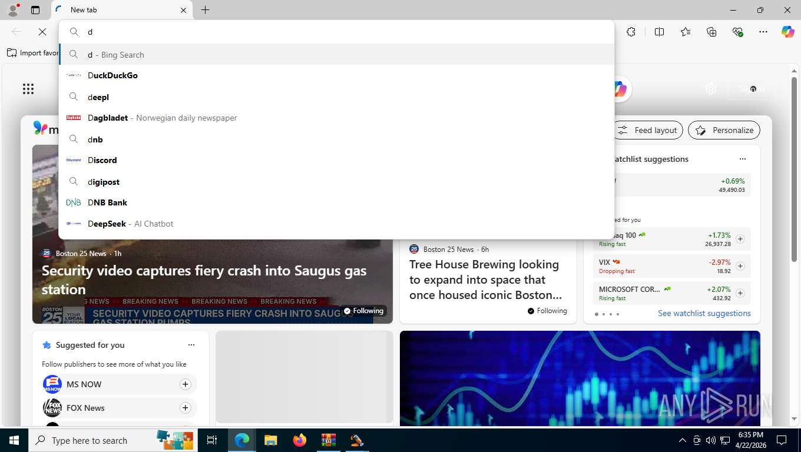Open Import favorites bookmark bar item

click(32, 53)
